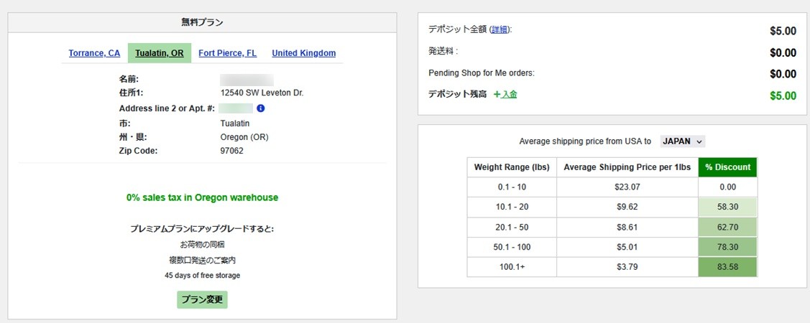Click the % Discount green column header

pyautogui.click(x=727, y=167)
